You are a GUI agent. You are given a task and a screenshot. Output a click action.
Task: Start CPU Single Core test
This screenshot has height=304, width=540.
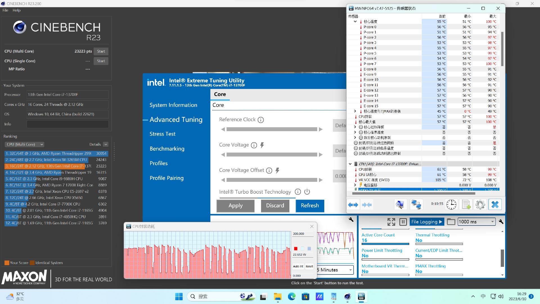101,61
